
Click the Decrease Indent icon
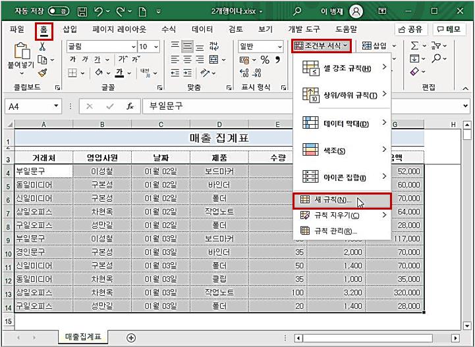175,73
